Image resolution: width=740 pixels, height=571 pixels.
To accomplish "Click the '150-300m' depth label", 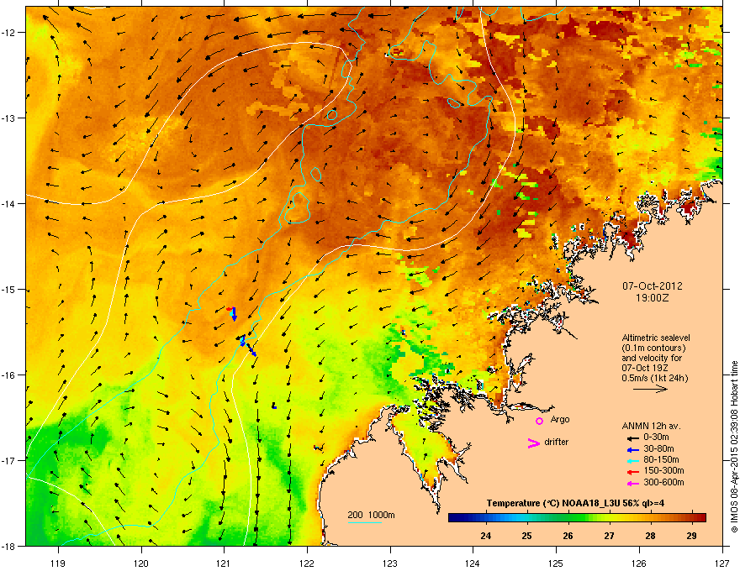I will [663, 470].
